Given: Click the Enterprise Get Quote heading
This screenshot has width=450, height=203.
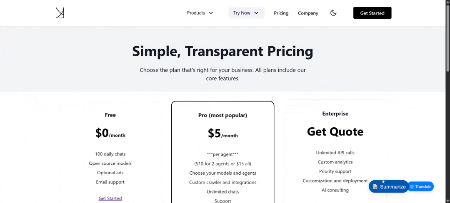Looking at the screenshot, I should [335, 132].
